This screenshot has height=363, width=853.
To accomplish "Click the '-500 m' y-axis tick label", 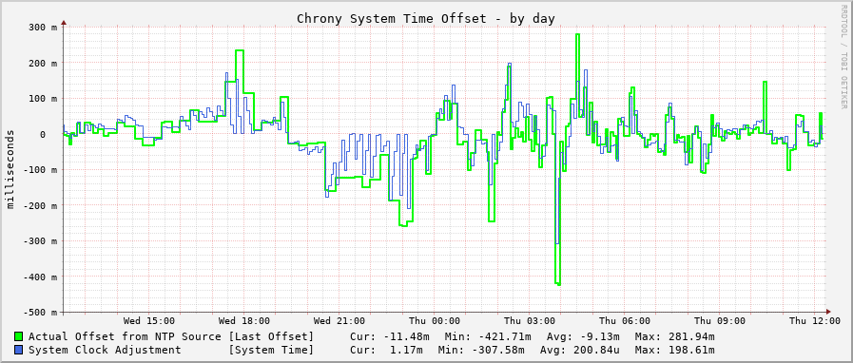I will pos(40,313).
